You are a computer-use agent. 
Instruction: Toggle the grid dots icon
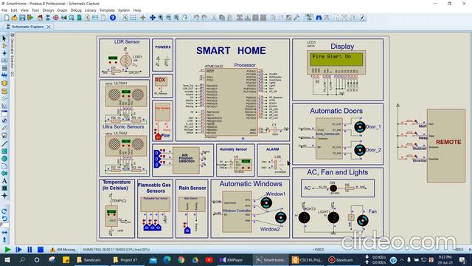tap(133, 18)
